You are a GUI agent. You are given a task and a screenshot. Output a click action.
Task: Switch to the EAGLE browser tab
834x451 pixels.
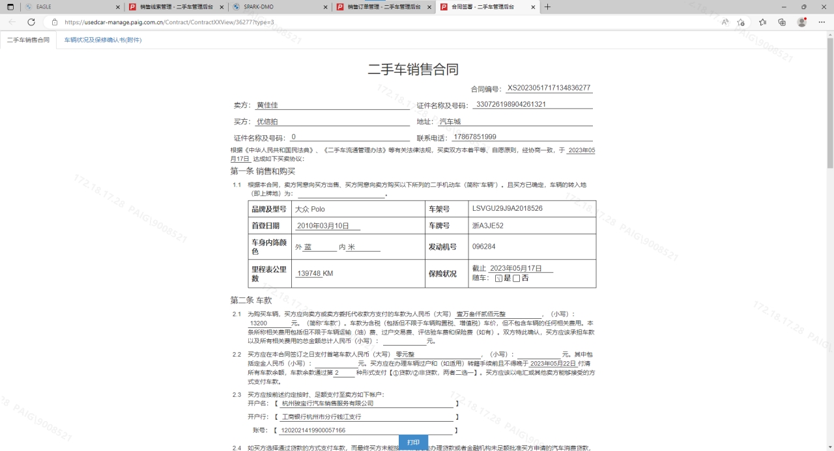point(72,7)
